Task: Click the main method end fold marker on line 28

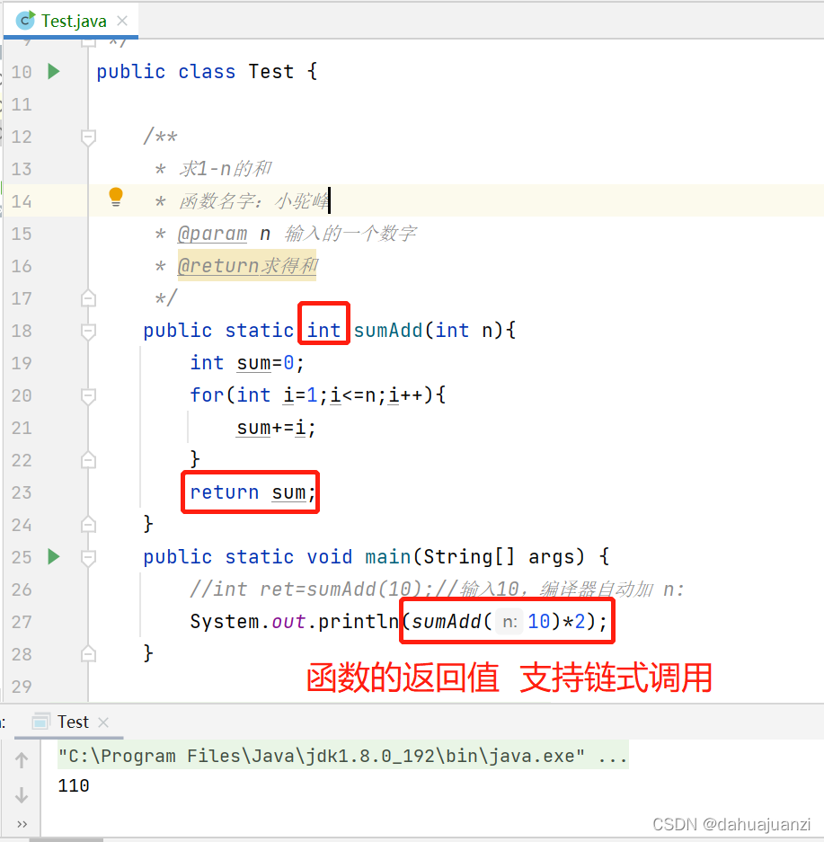Action: pos(88,654)
